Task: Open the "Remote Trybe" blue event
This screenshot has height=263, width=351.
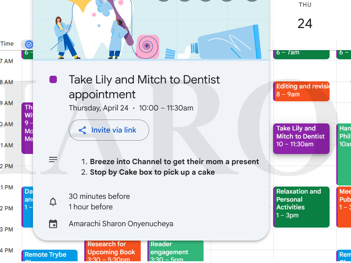Action: 49,256
